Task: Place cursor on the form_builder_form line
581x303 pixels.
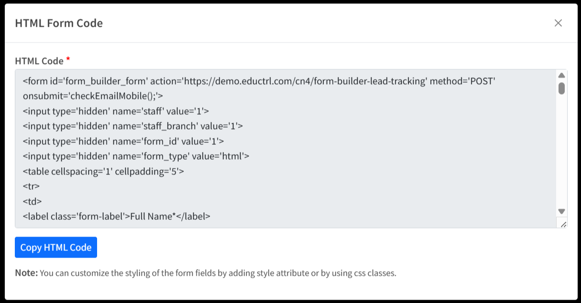Action: tap(258, 81)
